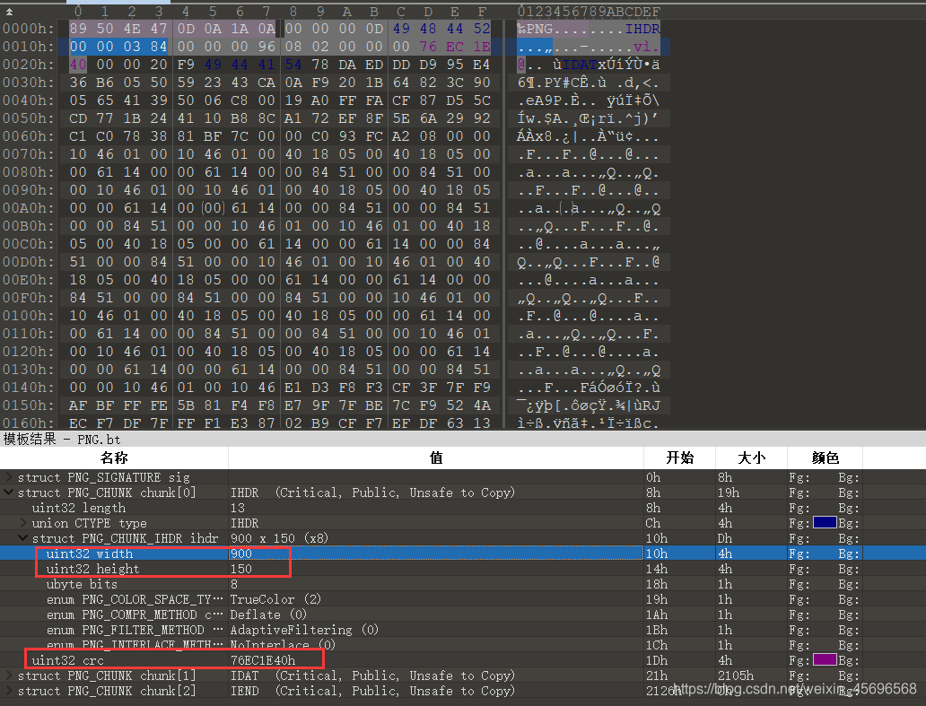Click the 开始 column header
The image size is (926, 706).
click(679, 458)
